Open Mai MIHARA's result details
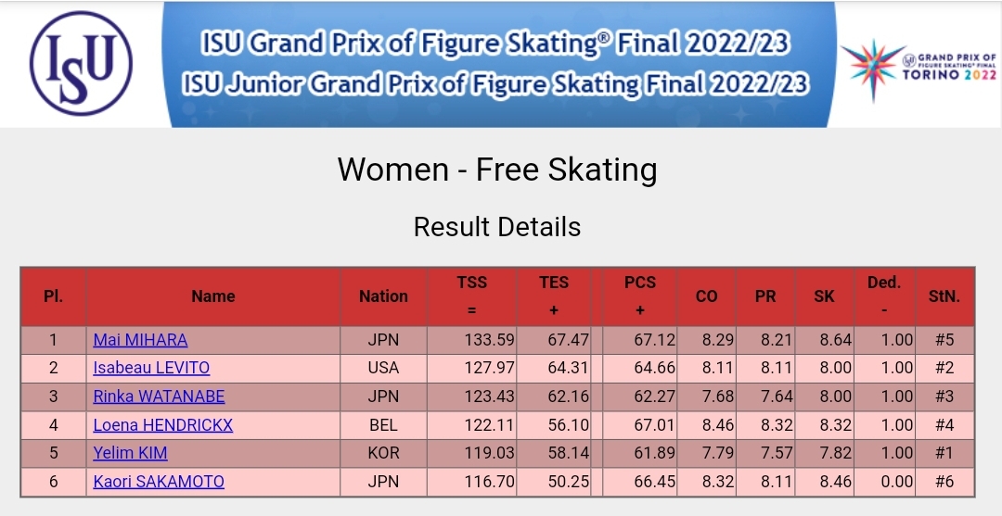This screenshot has width=1002, height=516. [140, 340]
